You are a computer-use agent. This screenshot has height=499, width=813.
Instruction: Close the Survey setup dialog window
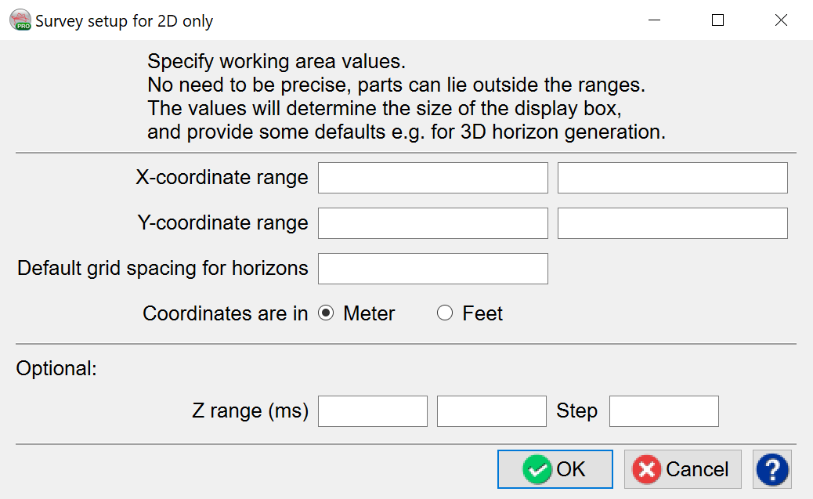(781, 20)
